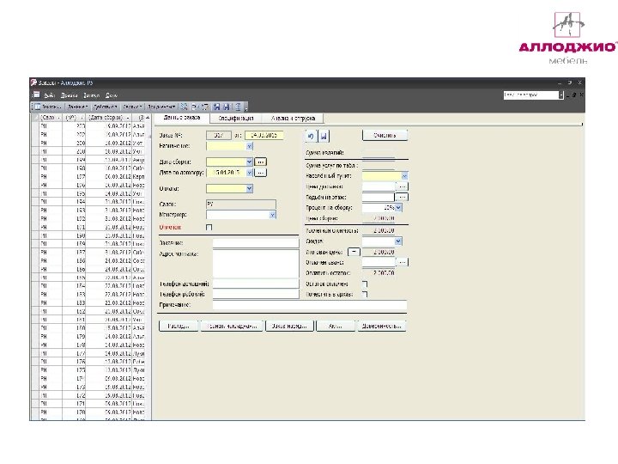Click the last toolbar icon after the diskettes
Screen dimensions: 618x464
(x=238, y=107)
